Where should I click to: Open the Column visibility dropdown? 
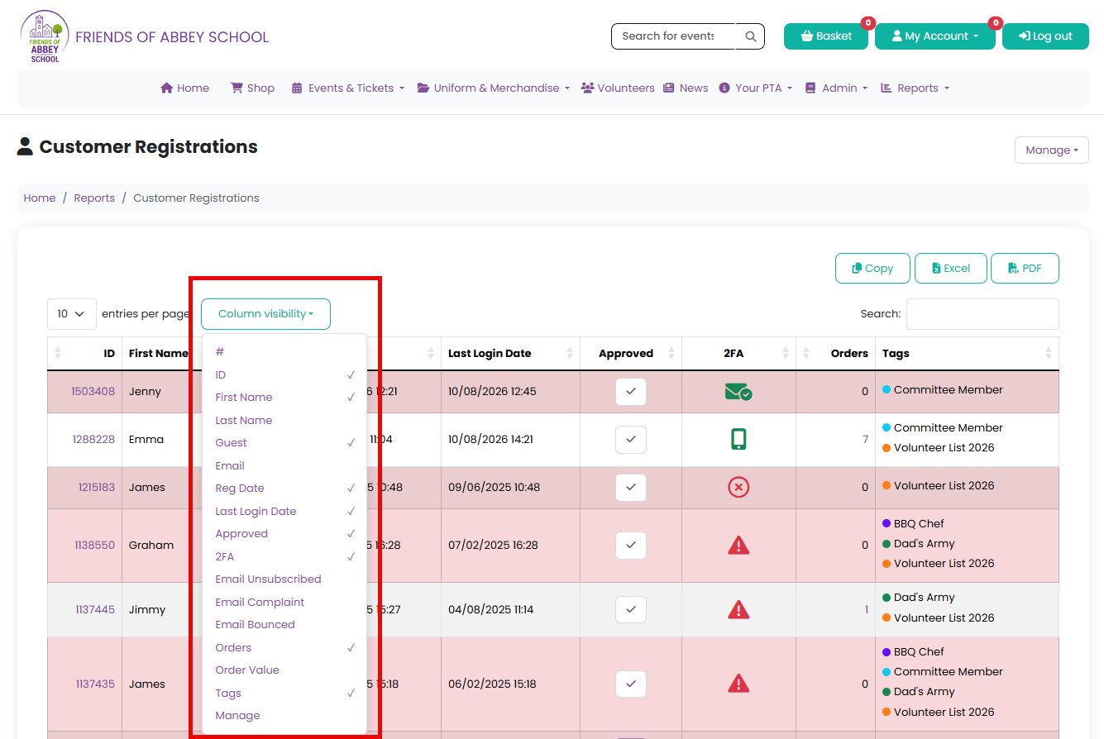(x=265, y=314)
